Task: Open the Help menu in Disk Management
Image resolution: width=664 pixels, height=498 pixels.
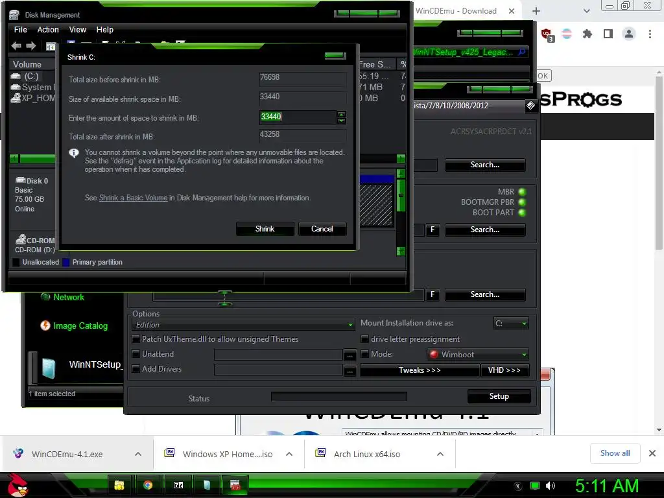Action: pos(104,30)
